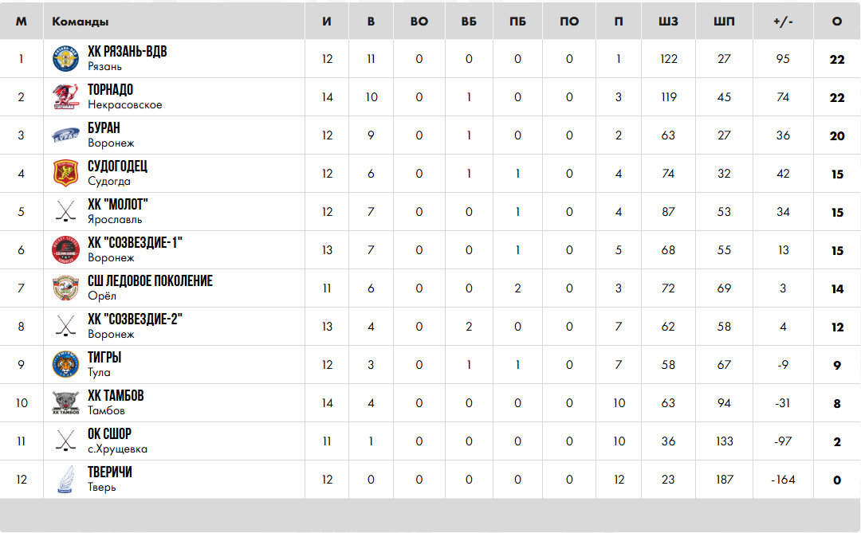The height and width of the screenshot is (533, 861).
Task: Open the Тверичи team name link
Action: [x=110, y=472]
